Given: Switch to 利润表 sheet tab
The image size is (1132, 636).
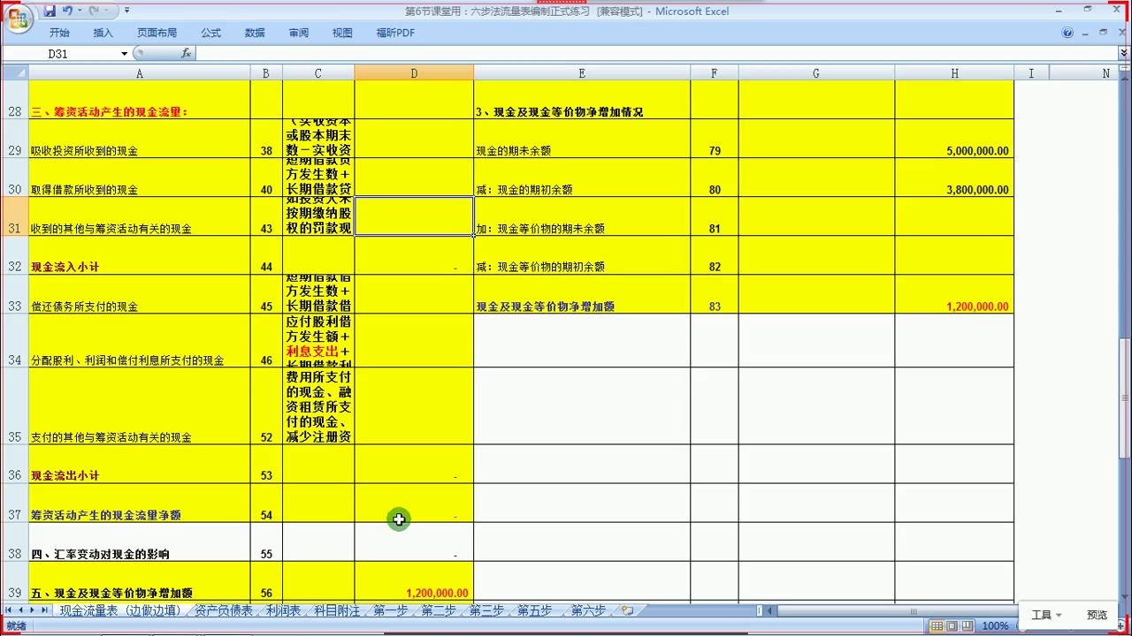Looking at the screenshot, I should pyautogui.click(x=284, y=610).
